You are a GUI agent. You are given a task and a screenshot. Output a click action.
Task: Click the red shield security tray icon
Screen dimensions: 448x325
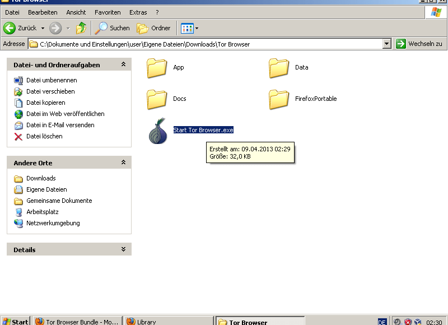(x=408, y=322)
